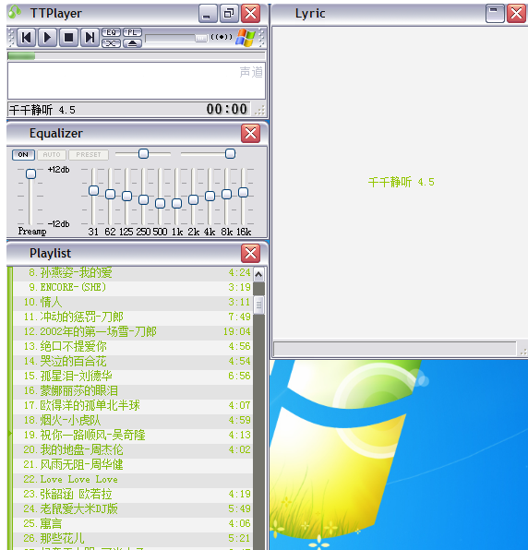Click the 1k band slider handle
The height and width of the screenshot is (550, 528).
[177, 203]
